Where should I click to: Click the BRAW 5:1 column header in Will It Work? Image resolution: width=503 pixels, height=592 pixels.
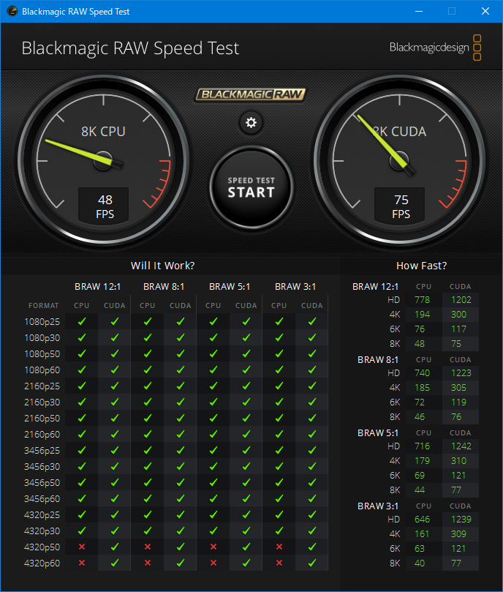tap(230, 287)
